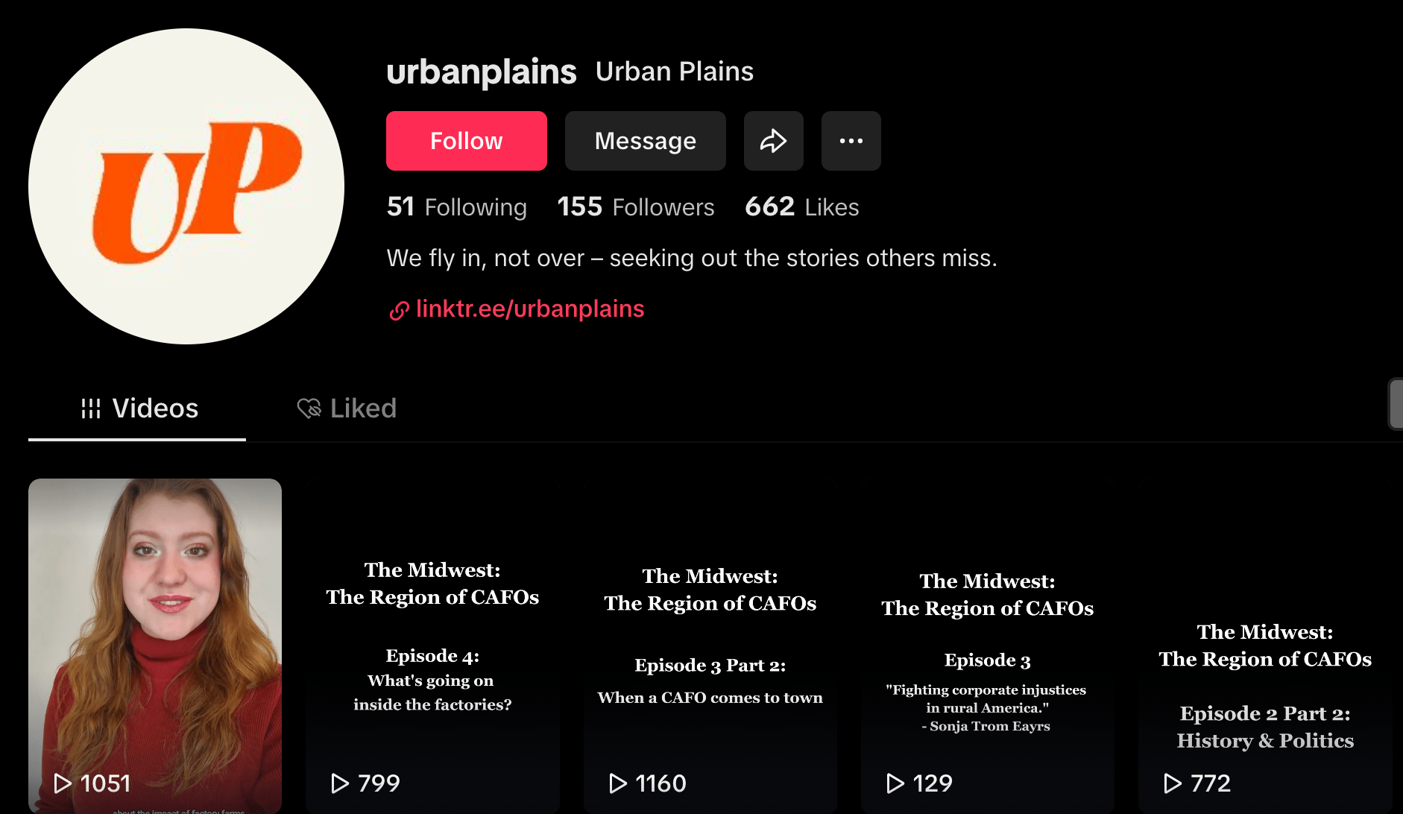1403x814 pixels.
Task: Click the play icon showing 1051 views
Action: click(63, 783)
